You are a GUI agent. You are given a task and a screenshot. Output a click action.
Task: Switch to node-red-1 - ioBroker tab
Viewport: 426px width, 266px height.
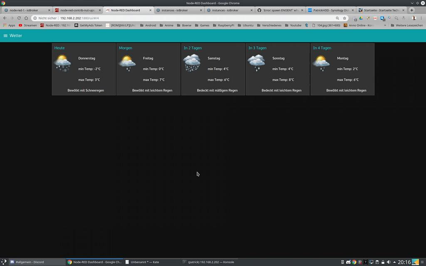25,10
